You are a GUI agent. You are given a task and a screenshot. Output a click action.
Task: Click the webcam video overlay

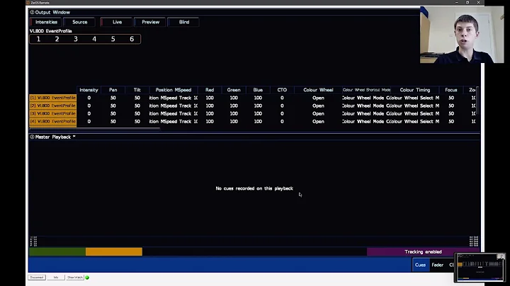[x=462, y=35]
